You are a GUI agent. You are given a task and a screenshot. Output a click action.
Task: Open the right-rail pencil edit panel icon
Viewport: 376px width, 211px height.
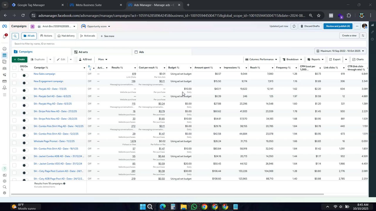coord(372,32)
